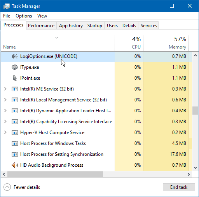Switch to the Startup tab
199x197 pixels.
pos(95,26)
